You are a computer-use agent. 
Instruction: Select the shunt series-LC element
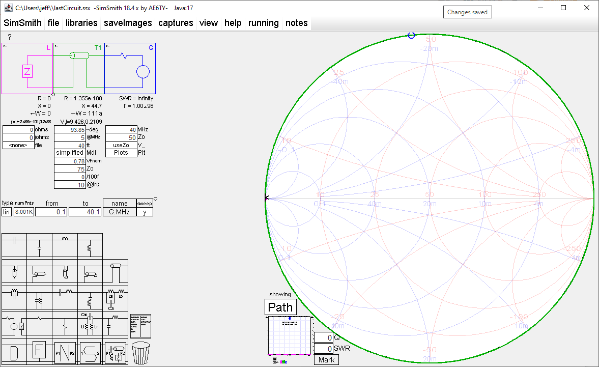pos(90,298)
